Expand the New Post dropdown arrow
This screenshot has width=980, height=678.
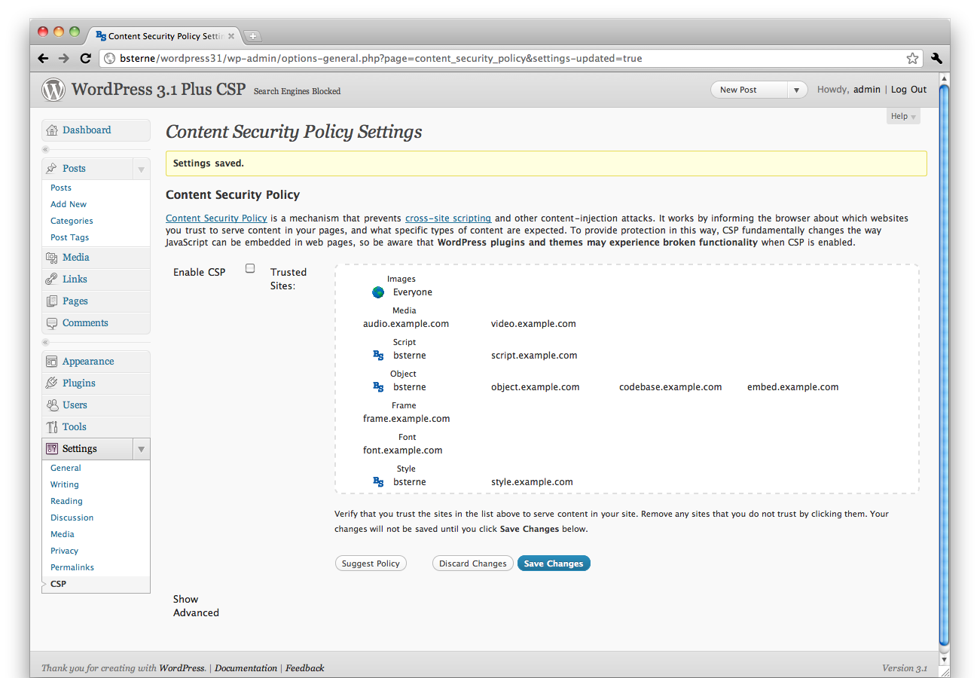tap(796, 90)
